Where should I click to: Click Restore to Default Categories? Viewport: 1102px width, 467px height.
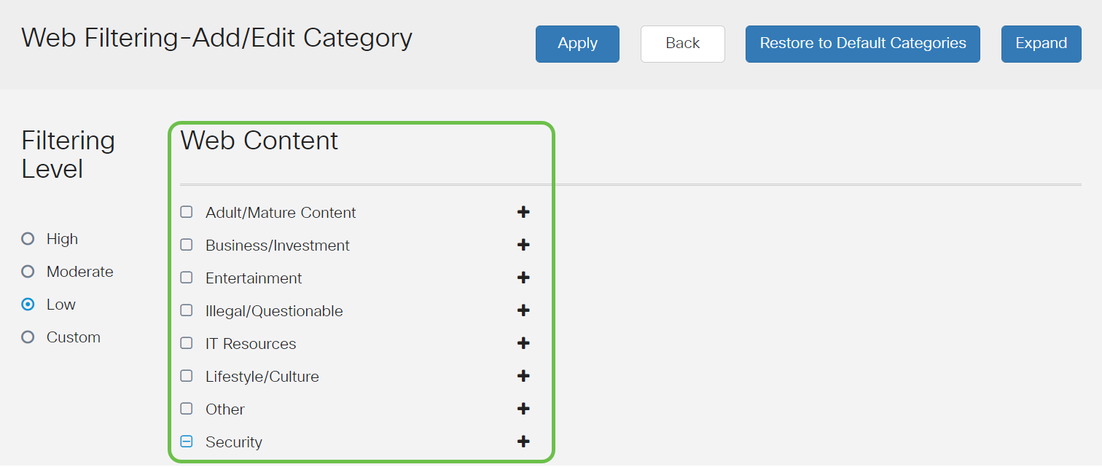[x=862, y=44]
